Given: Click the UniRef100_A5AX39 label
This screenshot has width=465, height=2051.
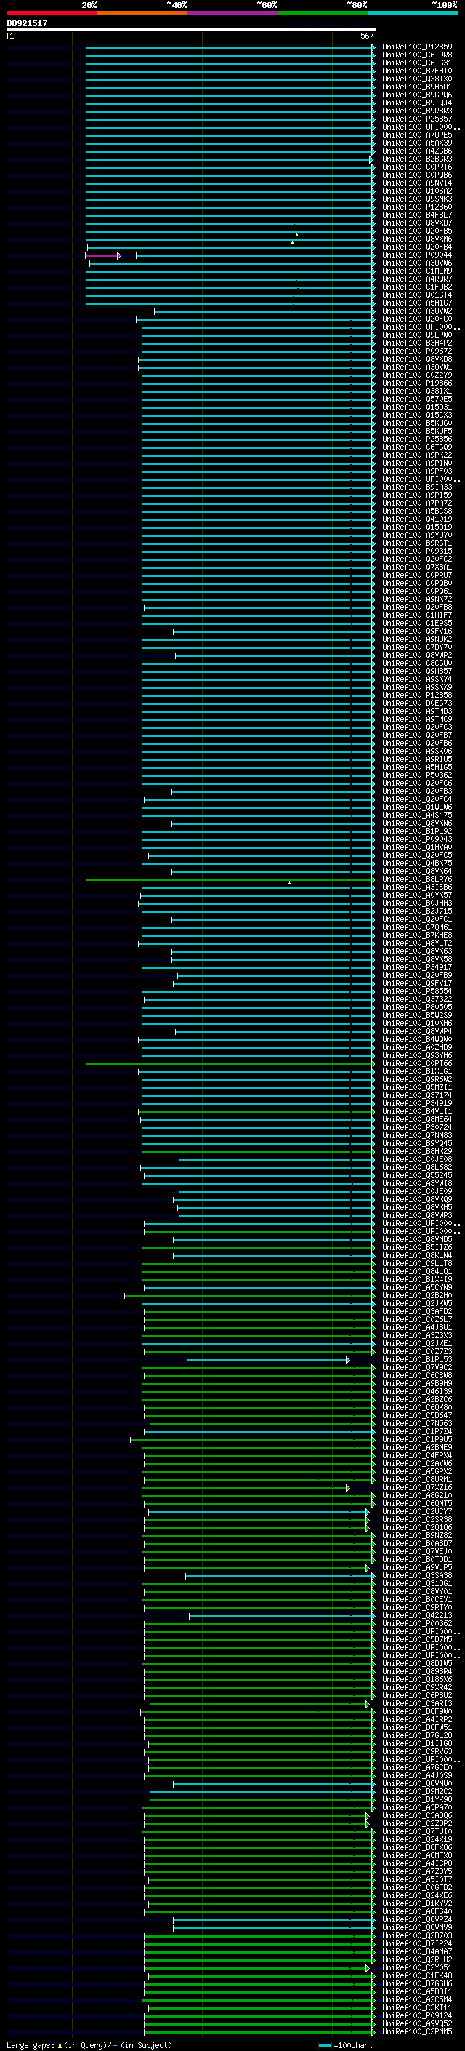Looking at the screenshot, I should [x=416, y=143].
